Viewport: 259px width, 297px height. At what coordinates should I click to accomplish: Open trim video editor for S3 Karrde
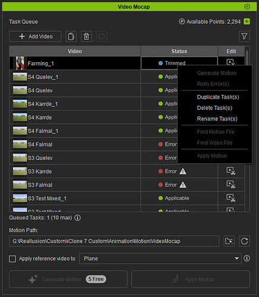(231, 171)
